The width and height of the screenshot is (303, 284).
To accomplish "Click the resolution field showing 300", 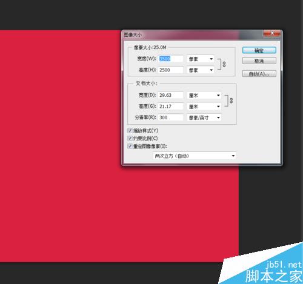I will 171,117.
